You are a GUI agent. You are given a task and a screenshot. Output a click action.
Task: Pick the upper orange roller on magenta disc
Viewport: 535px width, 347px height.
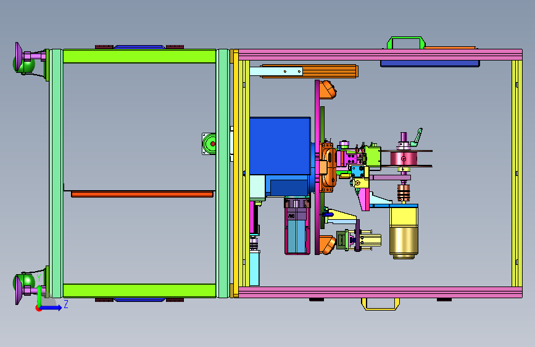click(328, 90)
